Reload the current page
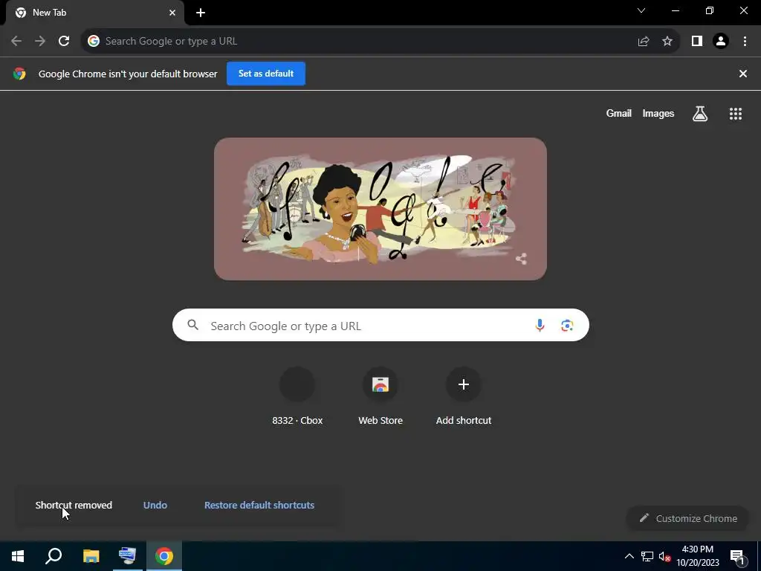Image resolution: width=761 pixels, height=571 pixels. [x=64, y=42]
